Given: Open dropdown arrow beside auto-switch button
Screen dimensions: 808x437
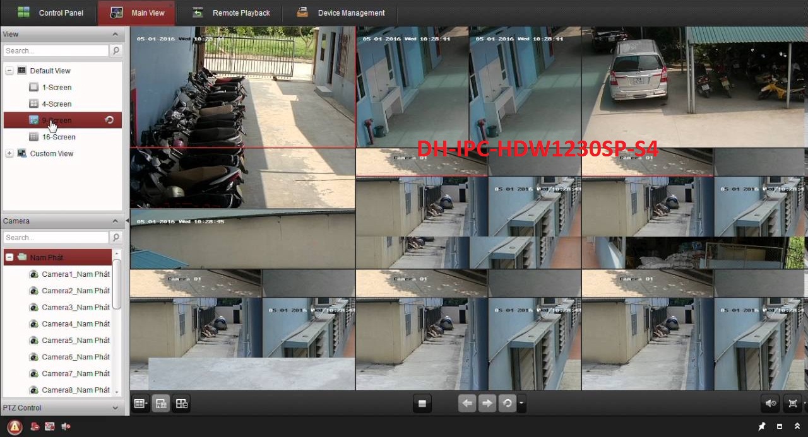Looking at the screenshot, I should (x=521, y=404).
